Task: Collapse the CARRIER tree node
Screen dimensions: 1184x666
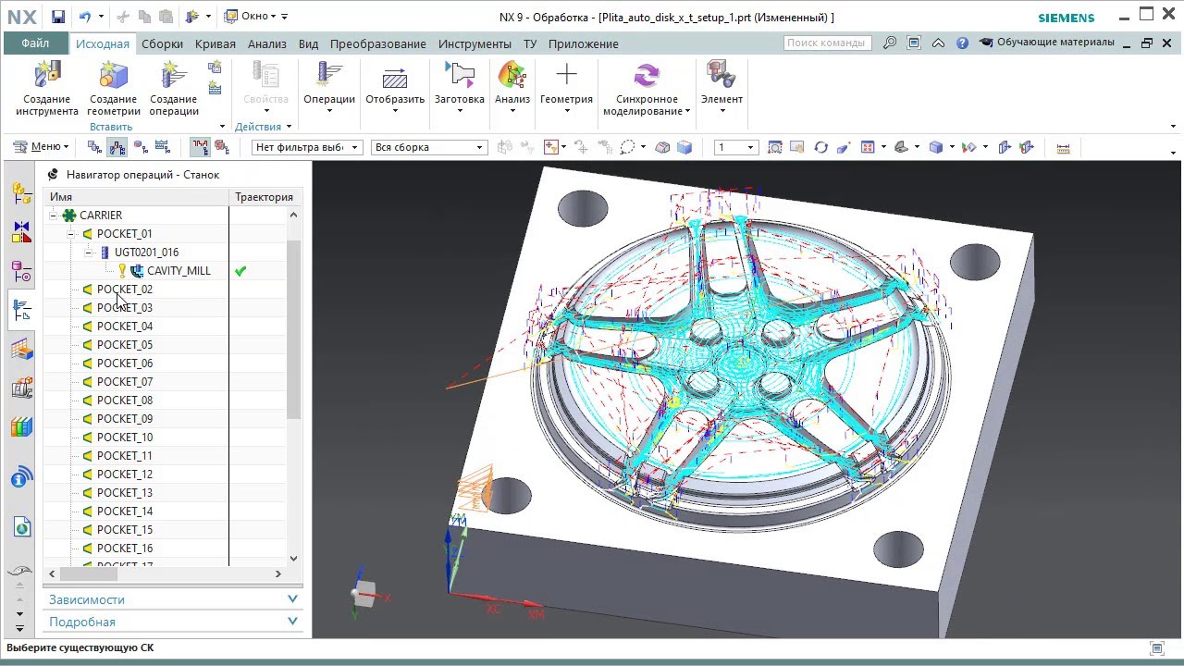Action: [54, 215]
